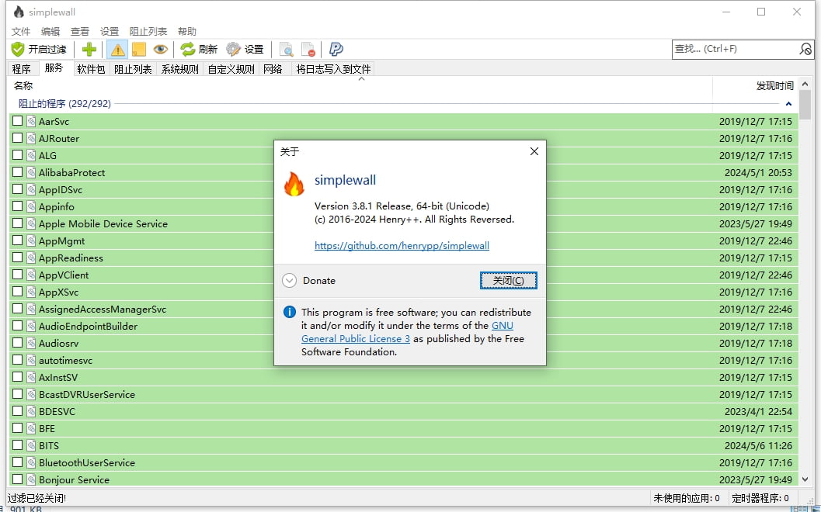This screenshot has height=512, width=821.
Task: Click the document with red mark icon
Action: (308, 49)
